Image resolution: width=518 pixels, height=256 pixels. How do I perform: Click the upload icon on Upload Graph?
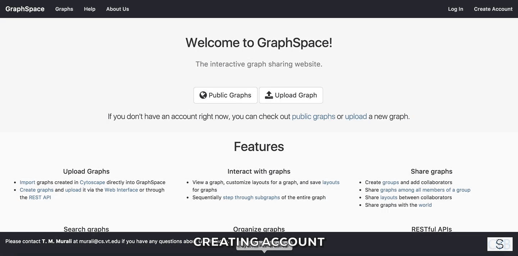(269, 95)
